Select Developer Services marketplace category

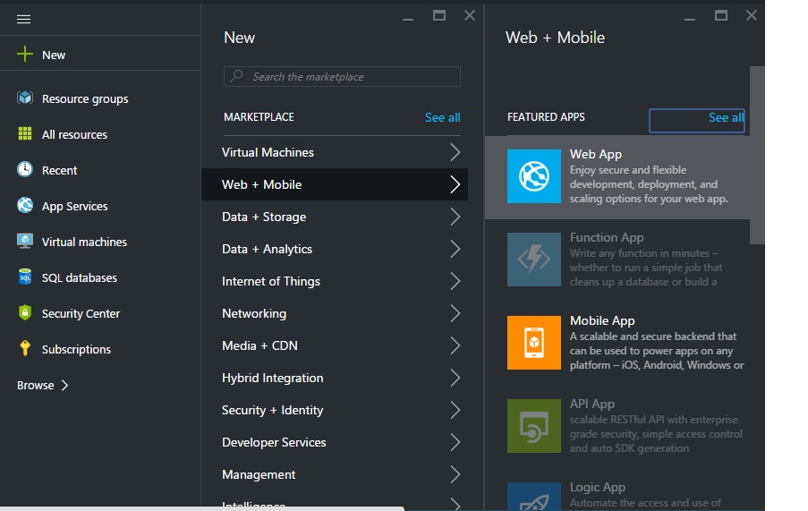click(x=335, y=442)
